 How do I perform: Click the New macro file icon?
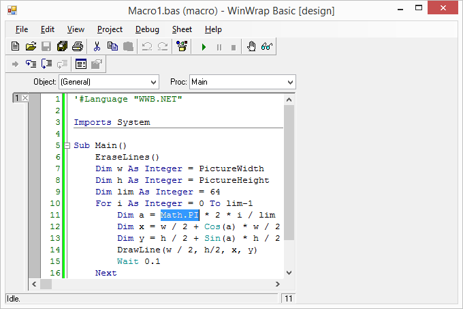[16, 47]
